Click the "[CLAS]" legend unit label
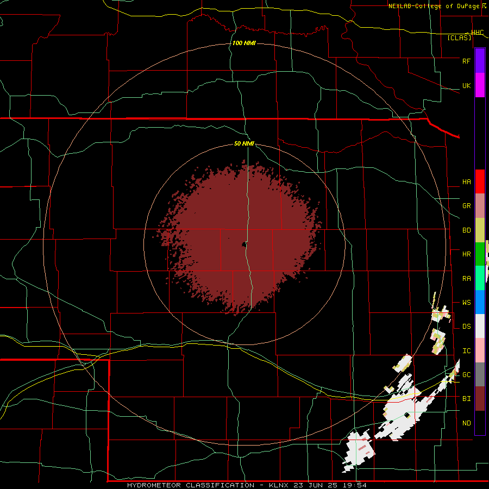 [x=459, y=37]
